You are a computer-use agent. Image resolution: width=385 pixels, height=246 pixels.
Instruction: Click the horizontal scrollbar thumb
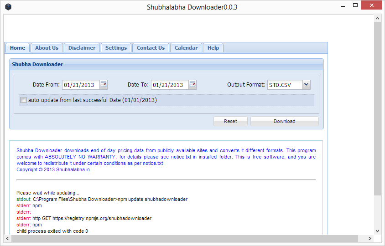point(185,238)
